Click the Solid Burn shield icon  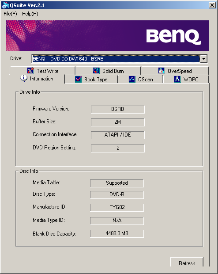(x=96, y=71)
